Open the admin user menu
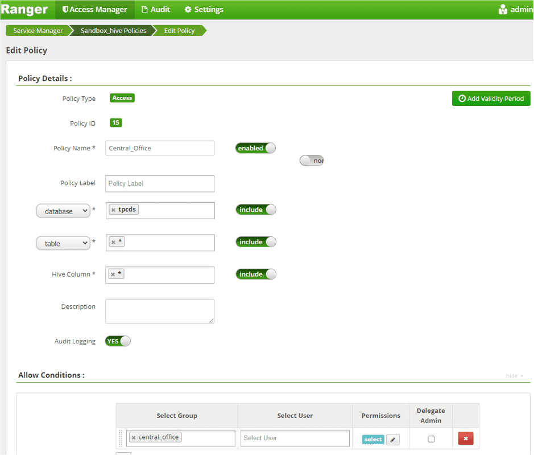 (516, 10)
